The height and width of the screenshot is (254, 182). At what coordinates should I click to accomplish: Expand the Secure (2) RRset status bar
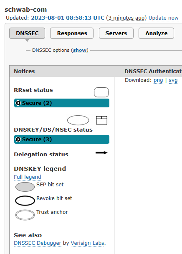point(62,103)
